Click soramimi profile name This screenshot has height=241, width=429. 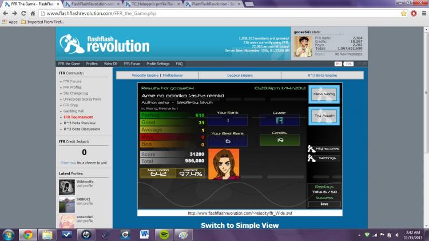85,217
